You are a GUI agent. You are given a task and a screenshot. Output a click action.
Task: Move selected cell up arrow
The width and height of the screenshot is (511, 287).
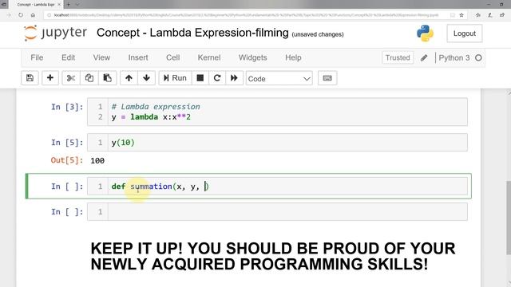(x=129, y=78)
